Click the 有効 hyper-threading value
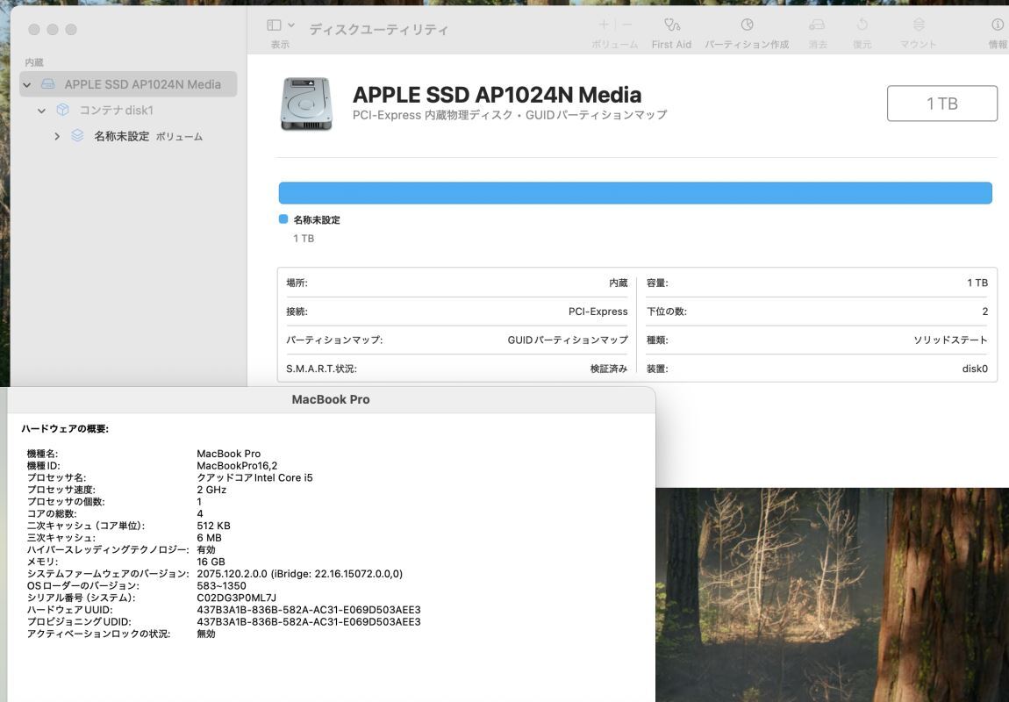1009x702 pixels. point(206,549)
